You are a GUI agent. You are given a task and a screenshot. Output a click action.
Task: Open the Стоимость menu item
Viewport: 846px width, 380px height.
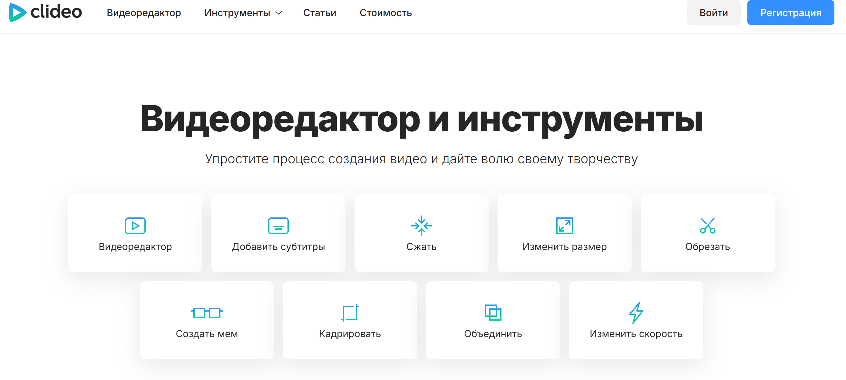tap(386, 13)
